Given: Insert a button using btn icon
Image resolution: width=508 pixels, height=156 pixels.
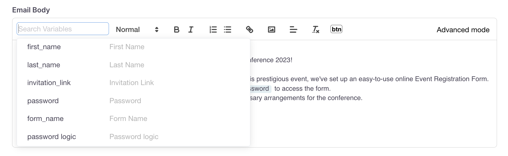Looking at the screenshot, I should tap(336, 29).
